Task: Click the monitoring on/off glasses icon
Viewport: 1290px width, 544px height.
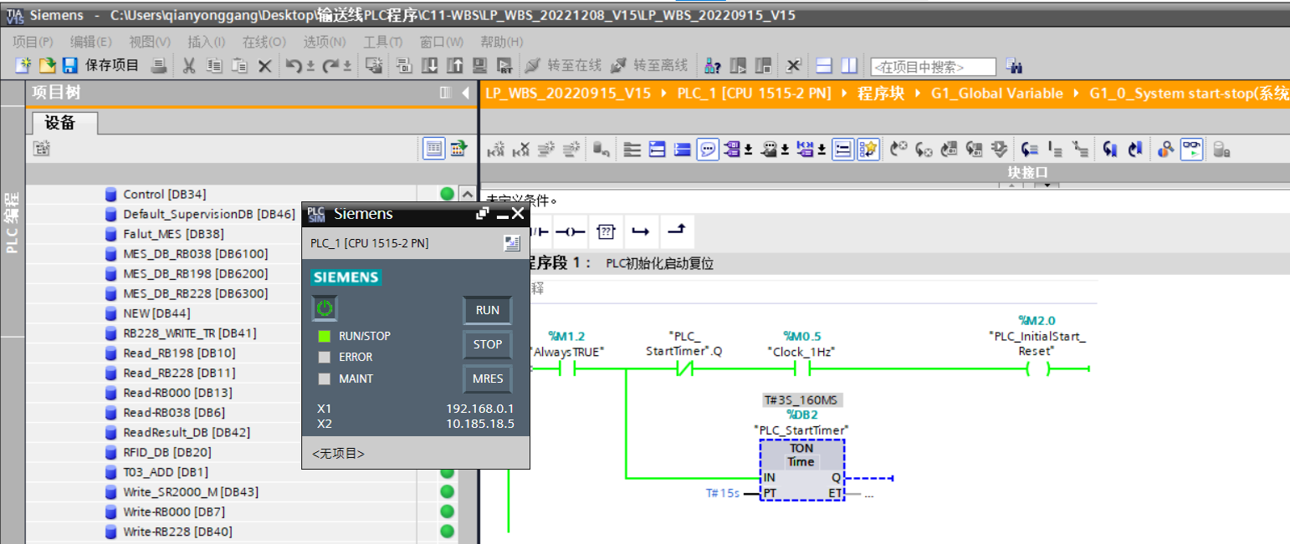Action: [1191, 150]
